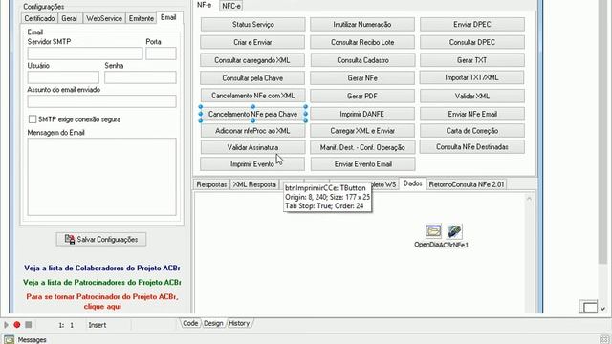The width and height of the screenshot is (612, 344).
Task: Click the Consulta Cadastro button
Action: point(362,60)
